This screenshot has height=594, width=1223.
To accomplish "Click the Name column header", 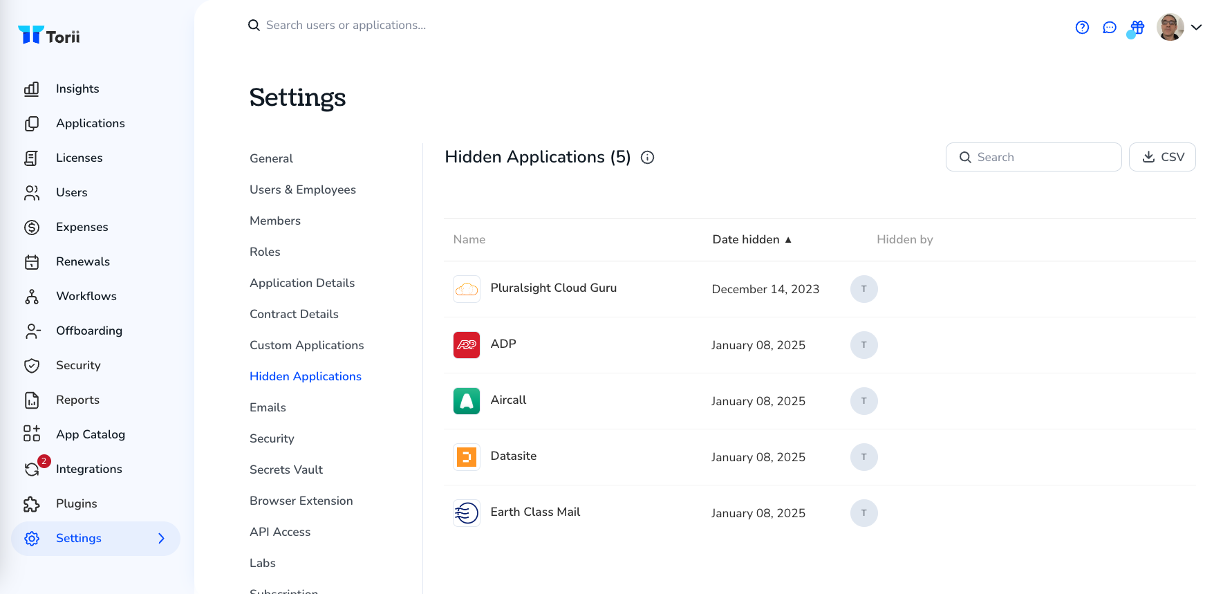I will [x=469, y=239].
